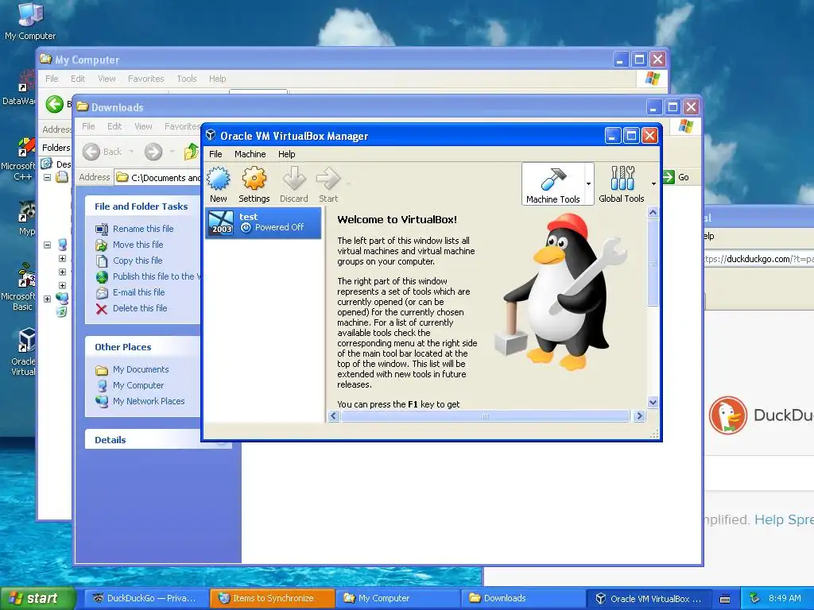Click the Downloads address bar field
This screenshot has height=610, width=814.
click(159, 177)
